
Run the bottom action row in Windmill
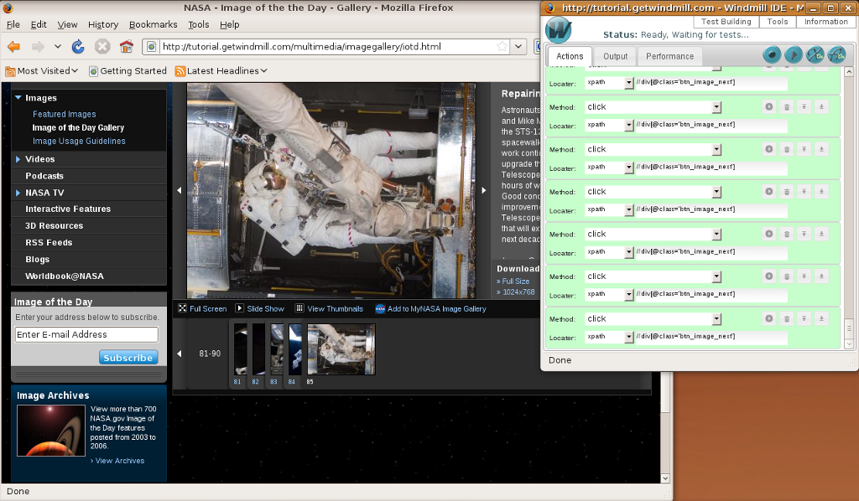point(769,318)
